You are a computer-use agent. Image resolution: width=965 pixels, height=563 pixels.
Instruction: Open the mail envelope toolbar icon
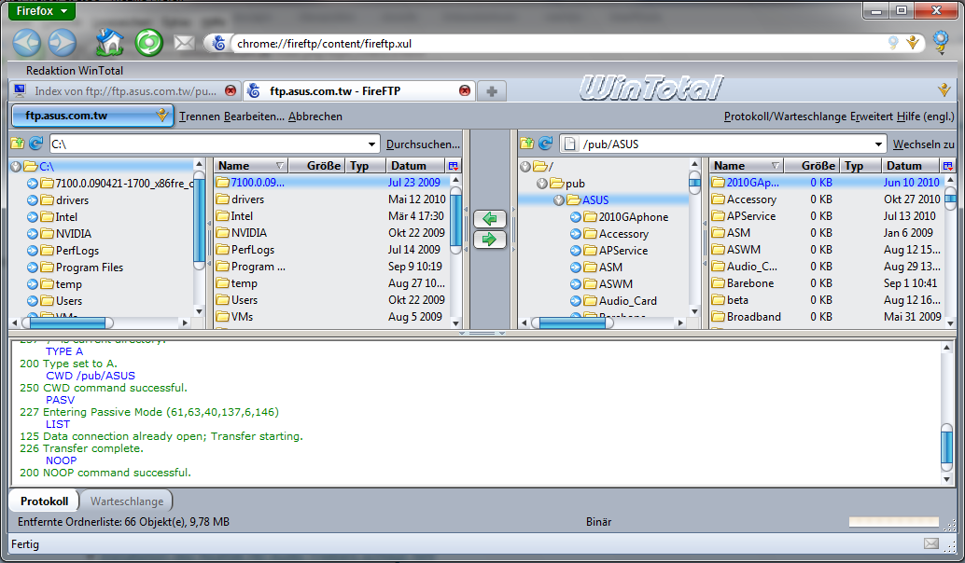(184, 43)
